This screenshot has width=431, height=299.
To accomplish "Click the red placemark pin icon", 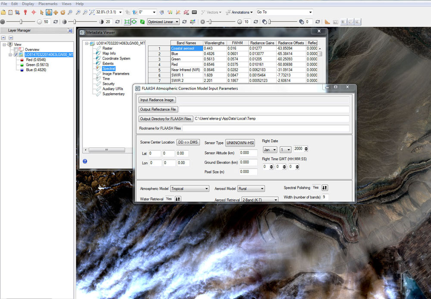I will [25, 12].
